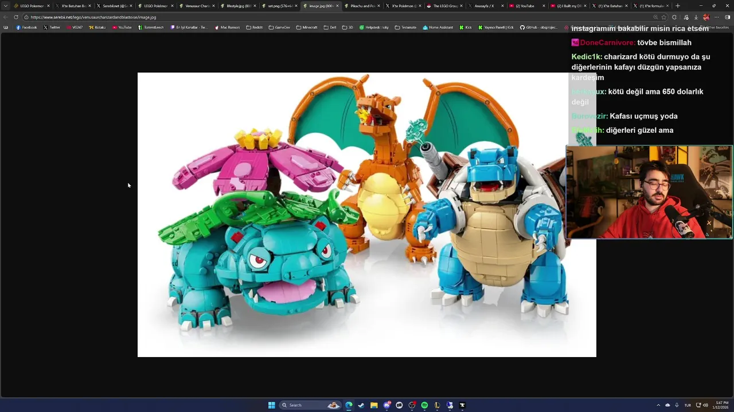This screenshot has width=734, height=412.
Task: Open Discord from the taskbar
Action: (x=386, y=405)
